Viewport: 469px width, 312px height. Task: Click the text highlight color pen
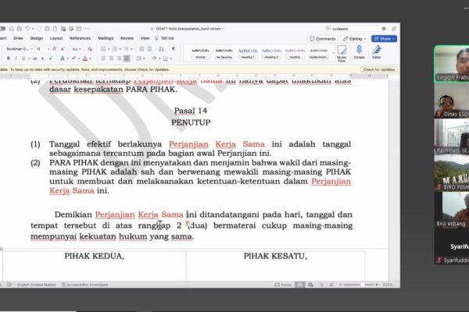73,58
